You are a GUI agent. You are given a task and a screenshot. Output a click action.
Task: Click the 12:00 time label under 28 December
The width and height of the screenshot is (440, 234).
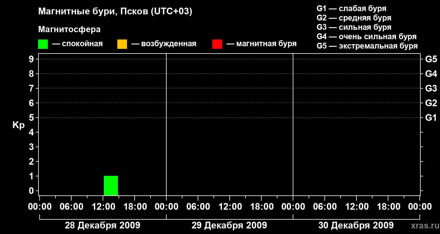103,207
